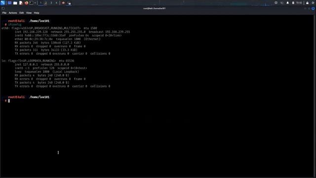This screenshot has height=178, width=316.
Task: Close the terminal window
Action: [x=313, y=8]
